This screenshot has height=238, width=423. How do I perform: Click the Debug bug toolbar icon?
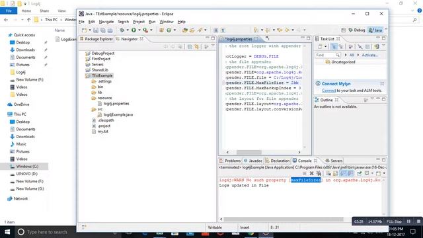(x=122, y=30)
